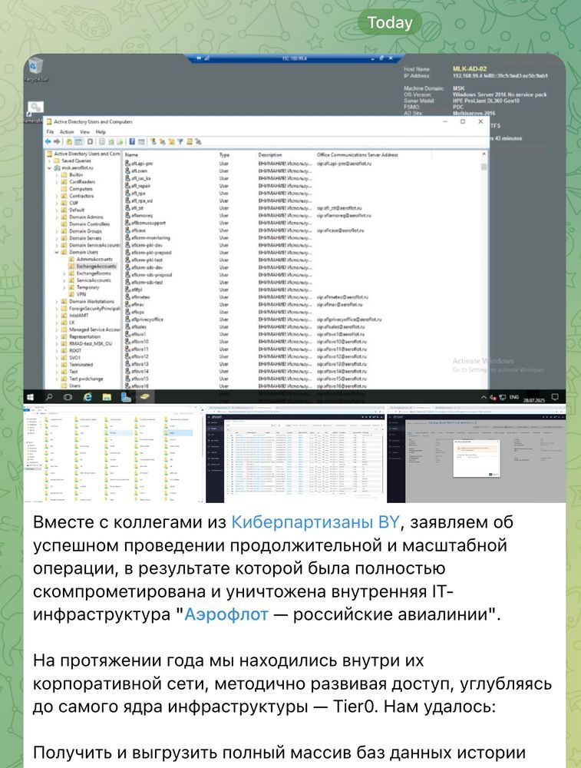Click the MLK-AD-02 host name text
Viewport: 581px width, 768px height.
pos(470,69)
